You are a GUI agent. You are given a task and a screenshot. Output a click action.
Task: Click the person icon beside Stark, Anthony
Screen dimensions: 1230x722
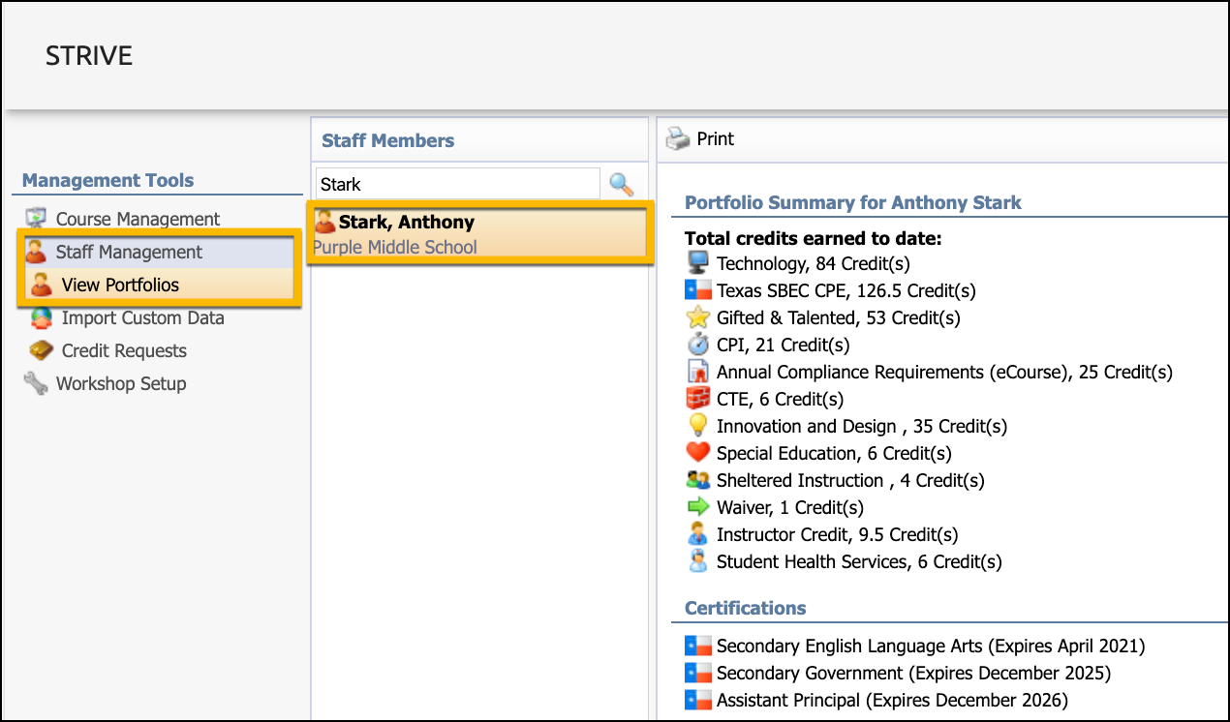(x=324, y=222)
